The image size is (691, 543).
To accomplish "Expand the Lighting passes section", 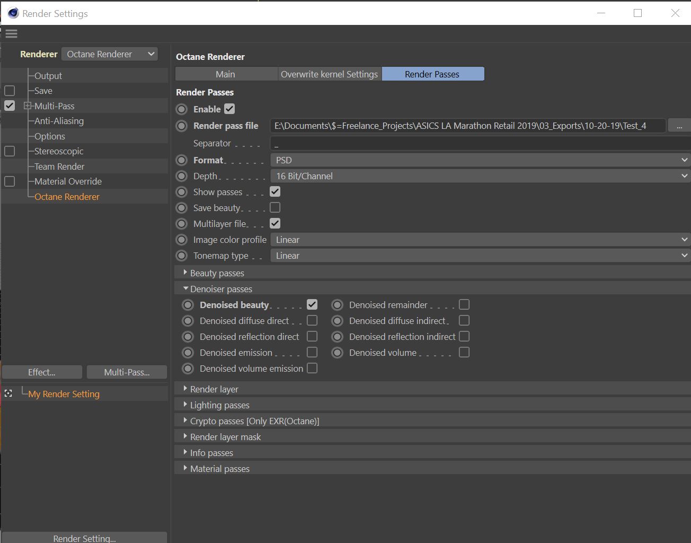I will click(x=185, y=405).
